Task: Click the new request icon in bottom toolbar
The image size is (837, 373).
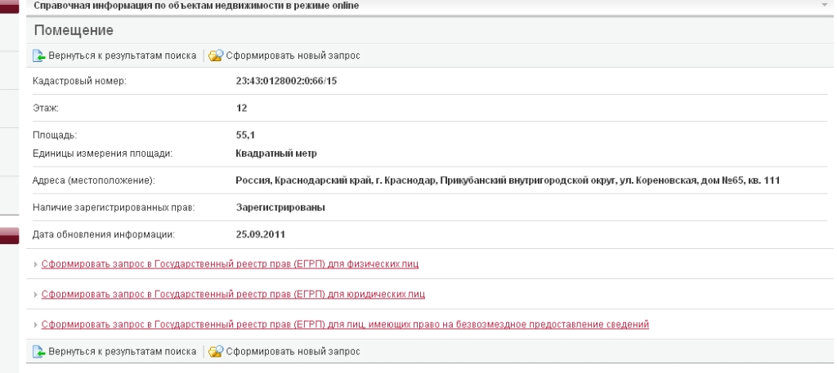Action: coord(216,352)
